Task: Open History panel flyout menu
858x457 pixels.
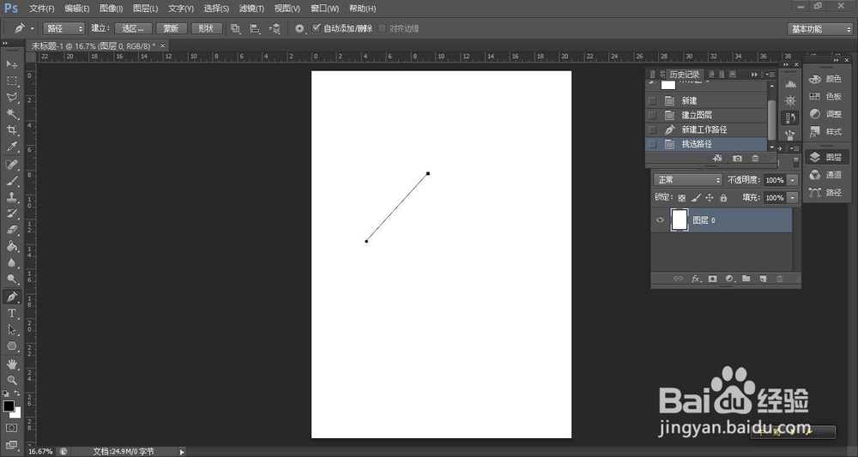Action: (770, 75)
